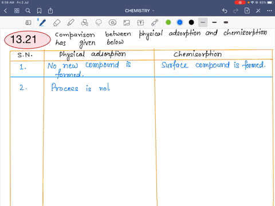Tap the screen recording indicator in status bar
The height and width of the screenshot is (206, 275).
(240, 2)
